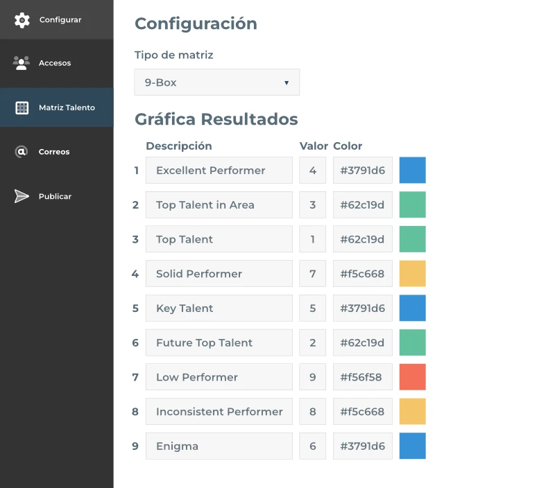555x488 pixels.
Task: Edit the Key Talent description field
Action: [x=219, y=308]
